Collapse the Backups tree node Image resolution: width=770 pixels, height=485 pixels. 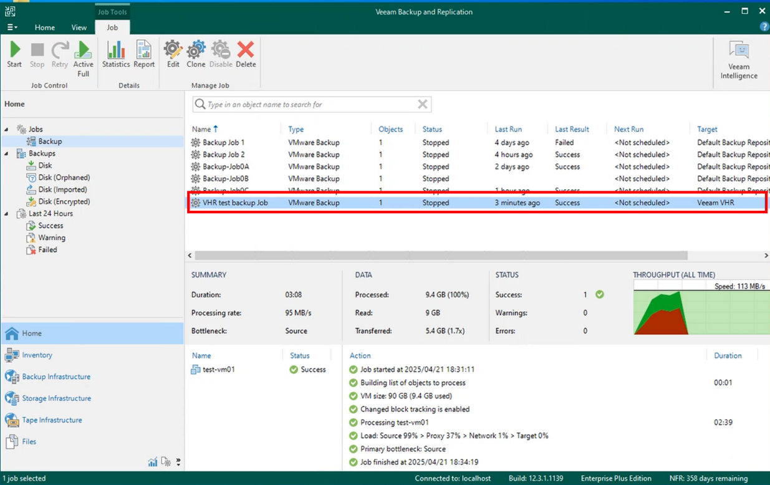coord(7,153)
